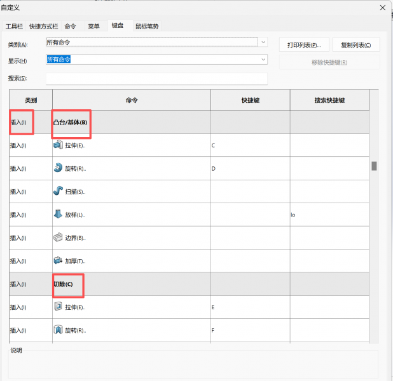Viewport: 393px width, 381px height.
Task: Click the 打印列表(P)... button
Action: [304, 45]
